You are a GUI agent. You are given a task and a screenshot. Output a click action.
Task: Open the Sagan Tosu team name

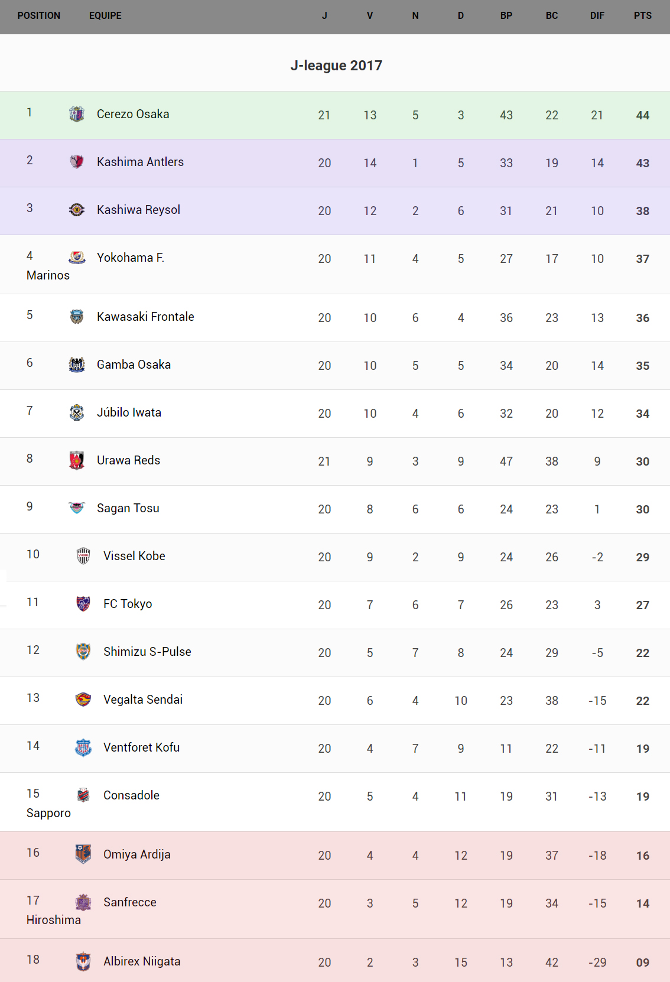(128, 508)
